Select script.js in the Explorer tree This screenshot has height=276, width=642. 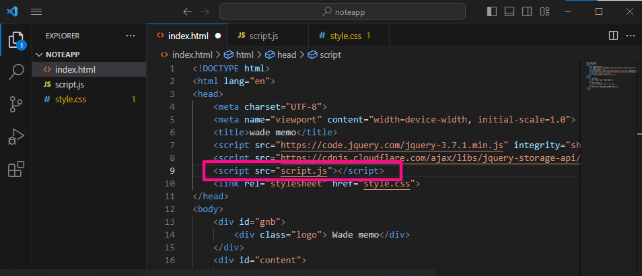[x=90, y=84]
